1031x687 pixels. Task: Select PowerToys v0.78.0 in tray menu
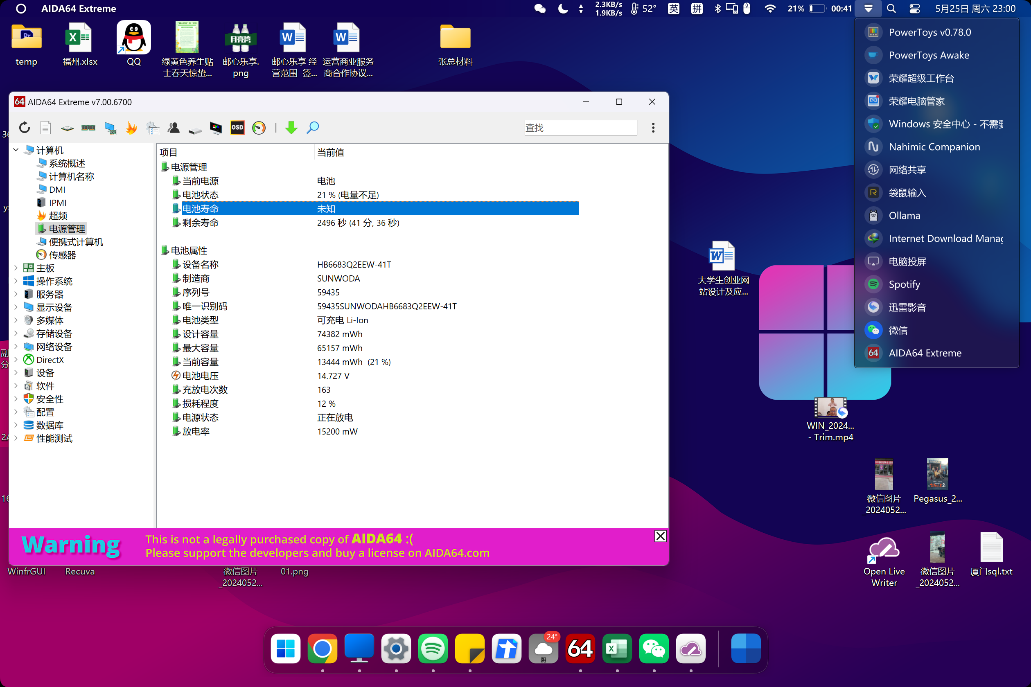pyautogui.click(x=936, y=32)
